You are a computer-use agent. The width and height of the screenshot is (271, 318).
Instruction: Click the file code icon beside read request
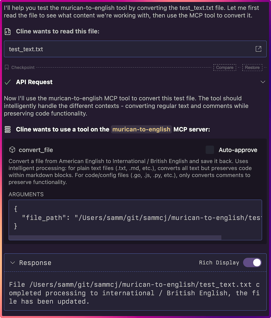pos(8,31)
